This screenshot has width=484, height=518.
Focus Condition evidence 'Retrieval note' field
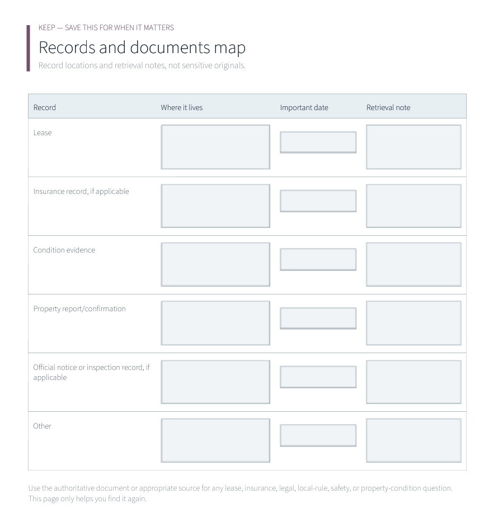tap(413, 264)
